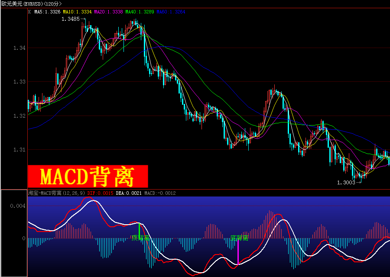
Task: Select the DEA:0.0021 value
Action: (x=129, y=193)
